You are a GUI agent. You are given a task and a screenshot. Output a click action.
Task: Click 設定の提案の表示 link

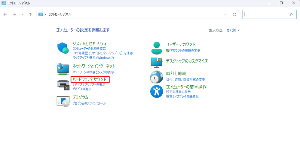[x=178, y=92]
